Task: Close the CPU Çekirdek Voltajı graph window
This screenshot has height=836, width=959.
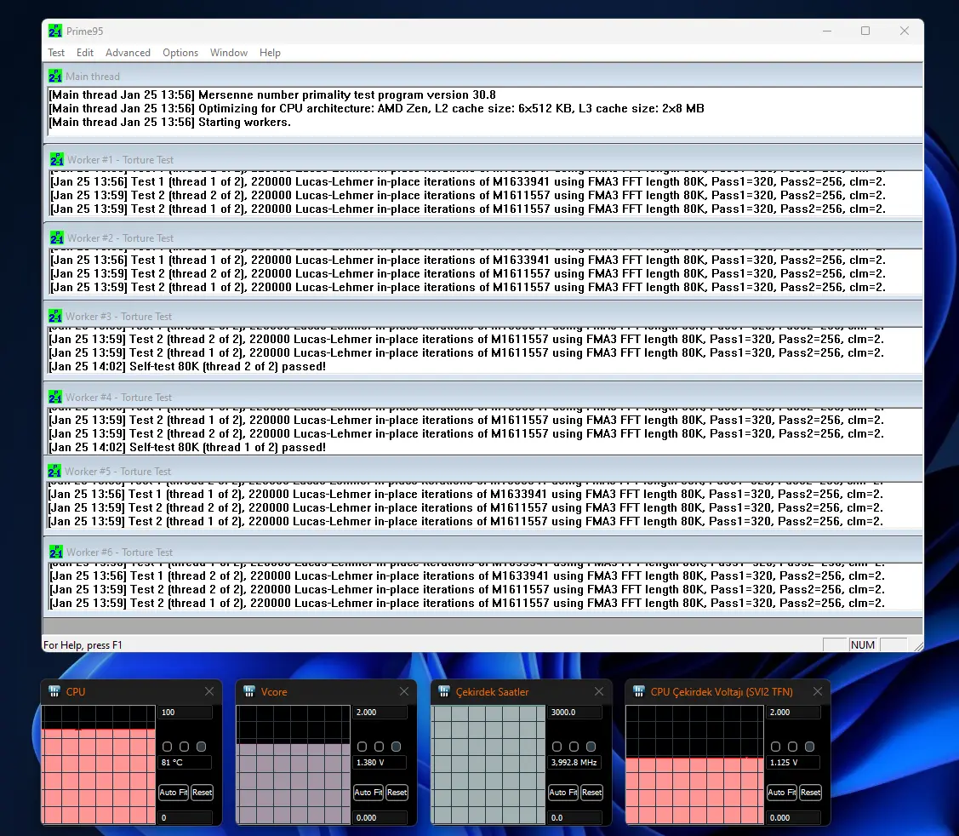Action: click(818, 691)
